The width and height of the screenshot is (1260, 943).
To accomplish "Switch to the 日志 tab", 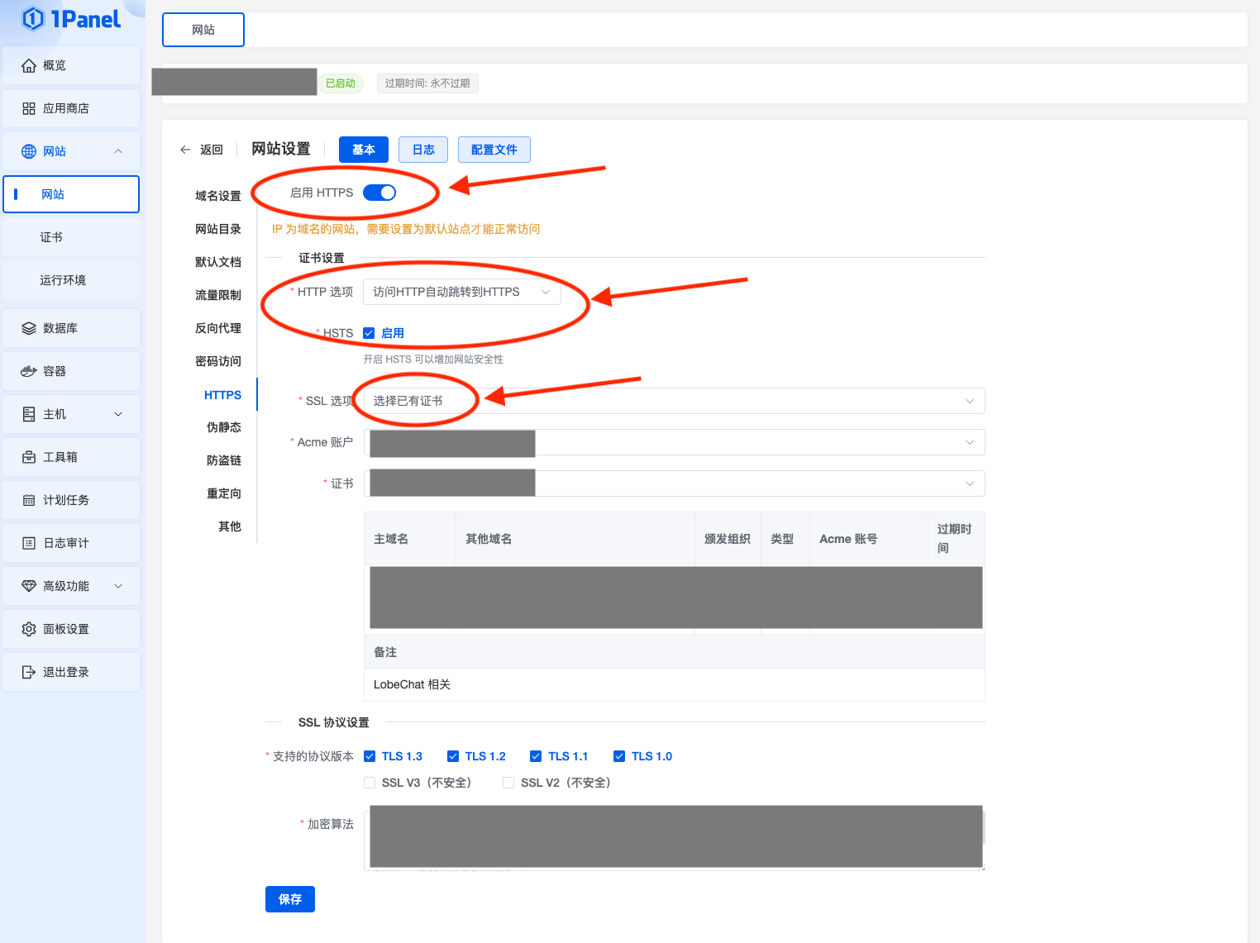I will [x=422, y=150].
